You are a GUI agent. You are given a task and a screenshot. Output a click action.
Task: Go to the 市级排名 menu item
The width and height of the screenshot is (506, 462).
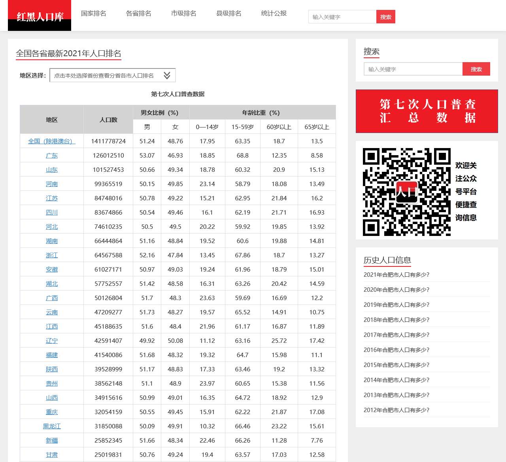click(x=184, y=13)
